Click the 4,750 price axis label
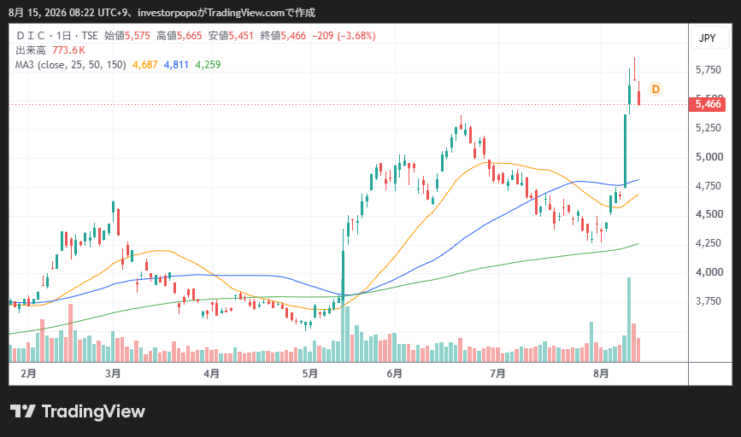 pos(709,186)
